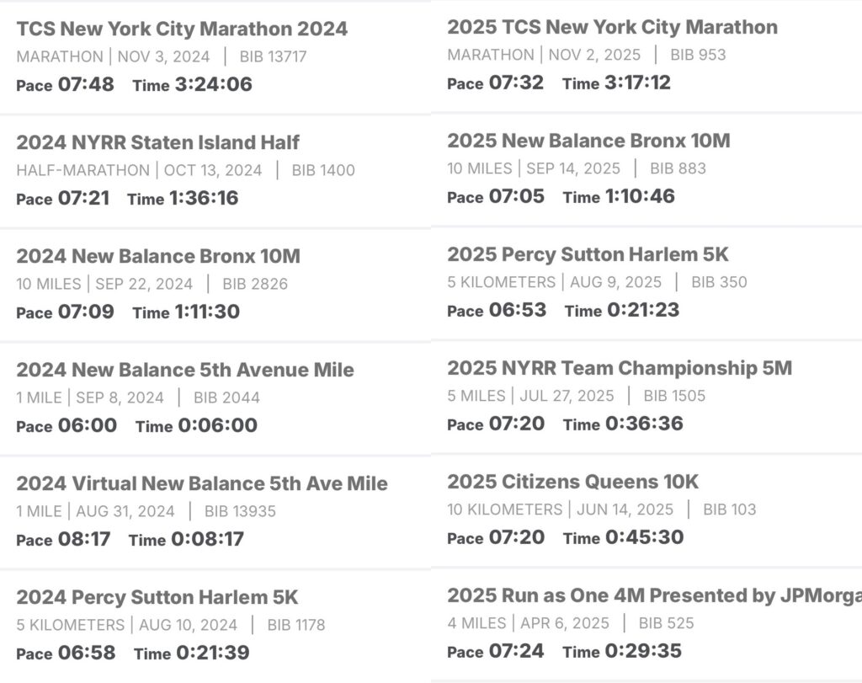Image resolution: width=862 pixels, height=683 pixels.
Task: Open the 2025 TCS New York City Marathon result
Action: coord(613,27)
